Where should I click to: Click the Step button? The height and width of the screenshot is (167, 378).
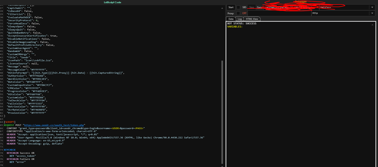[252, 7]
